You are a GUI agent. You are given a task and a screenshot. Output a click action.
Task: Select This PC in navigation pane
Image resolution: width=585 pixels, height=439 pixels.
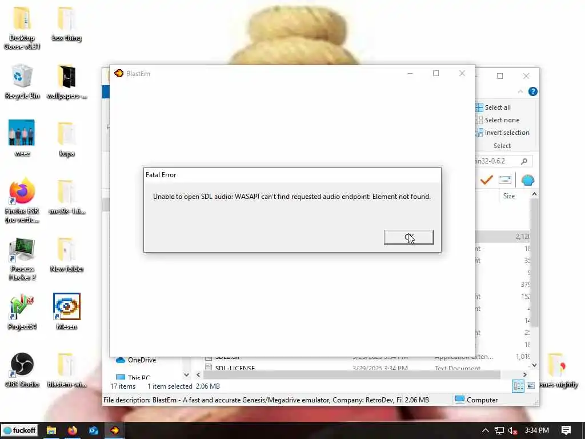(133, 377)
